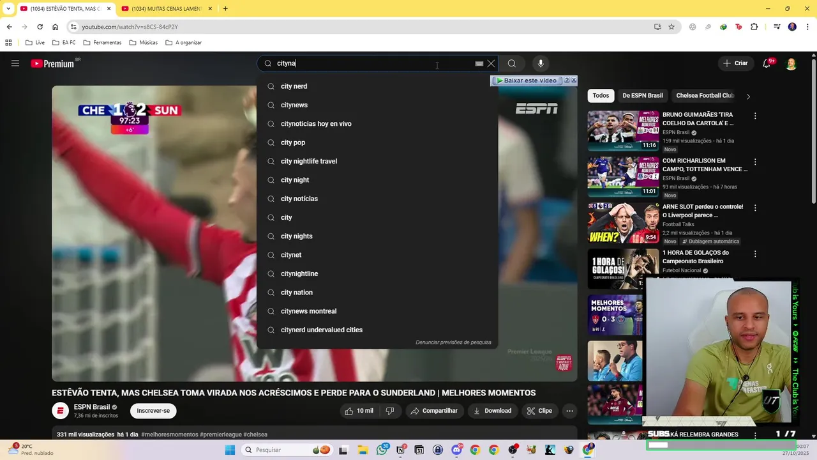The image size is (817, 460).
Task: Open options for Richarlison Tottenham video
Action: click(x=755, y=162)
